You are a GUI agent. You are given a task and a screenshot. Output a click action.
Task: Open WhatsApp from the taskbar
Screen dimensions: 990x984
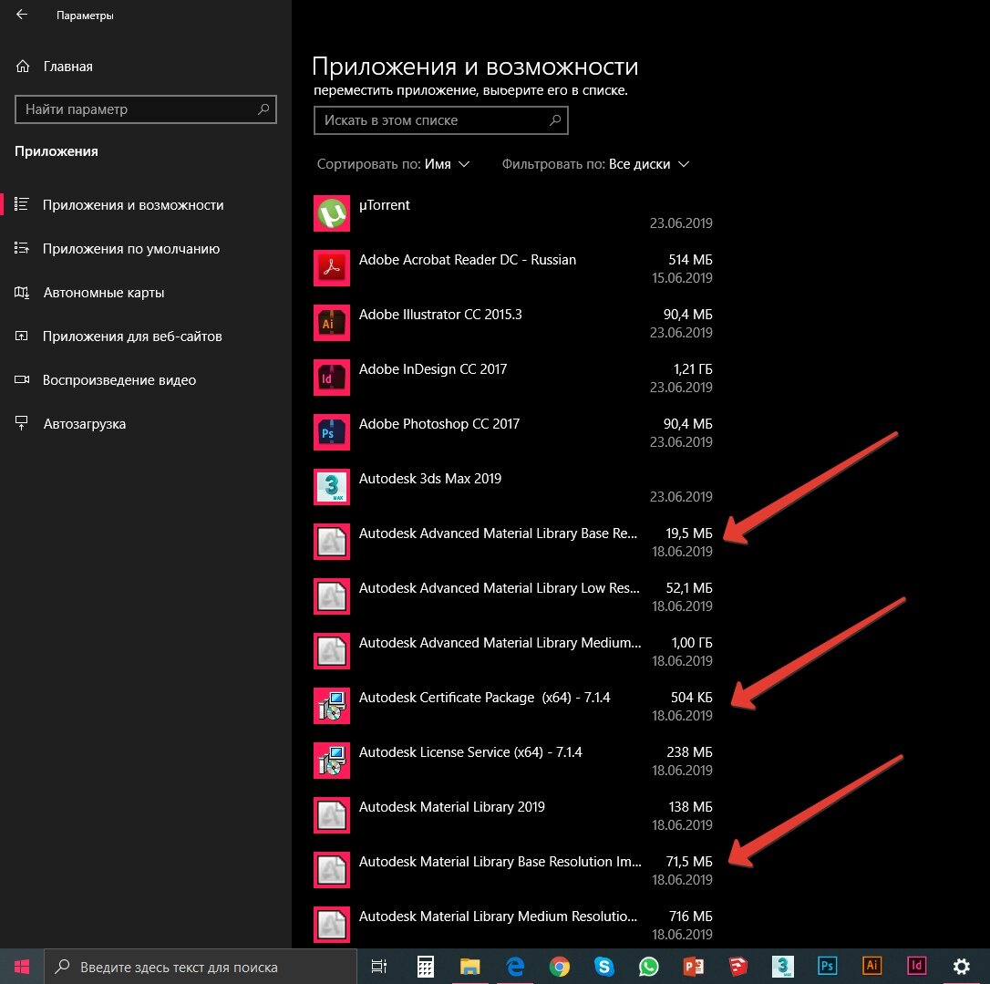648,967
